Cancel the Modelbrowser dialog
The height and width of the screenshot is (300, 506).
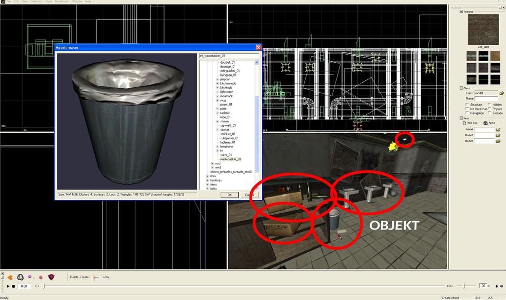tap(250, 195)
